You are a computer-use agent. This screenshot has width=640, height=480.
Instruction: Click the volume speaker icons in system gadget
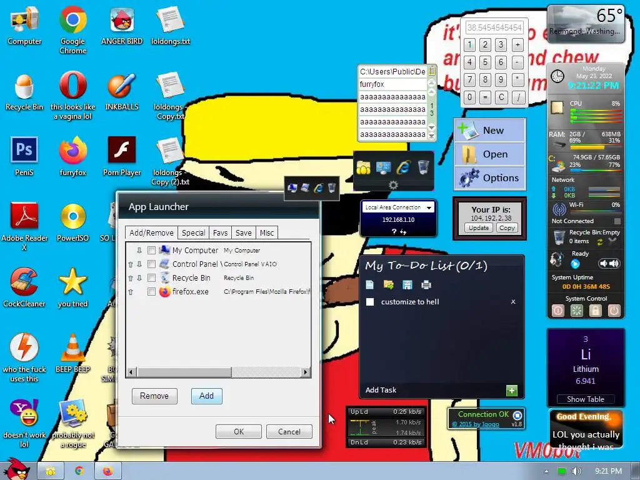coord(609,264)
